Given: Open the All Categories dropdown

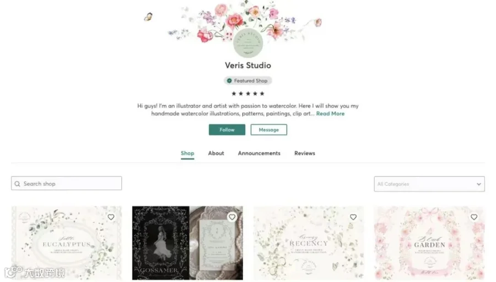Looking at the screenshot, I should (429, 184).
